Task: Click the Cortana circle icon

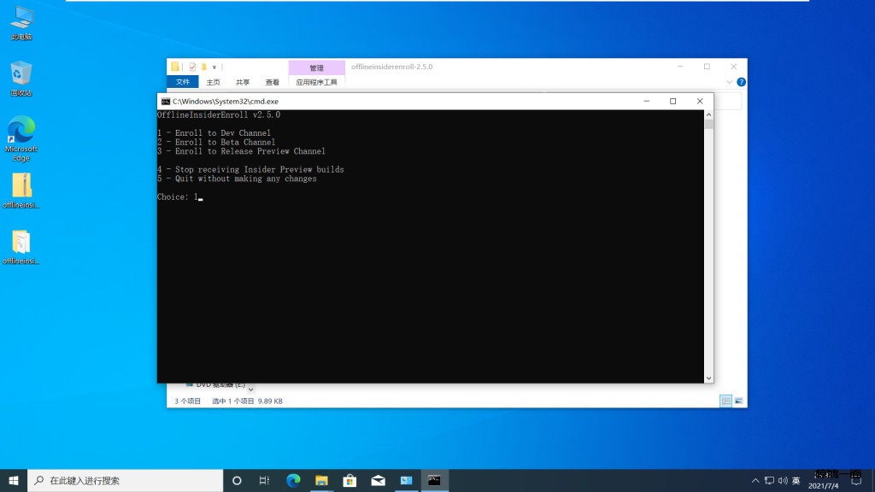Action: tap(237, 481)
